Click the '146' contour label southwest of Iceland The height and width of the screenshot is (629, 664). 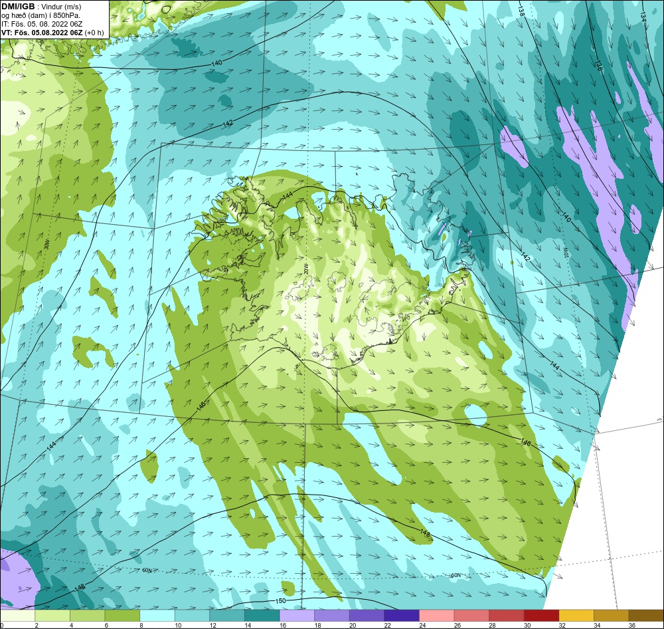pos(201,406)
